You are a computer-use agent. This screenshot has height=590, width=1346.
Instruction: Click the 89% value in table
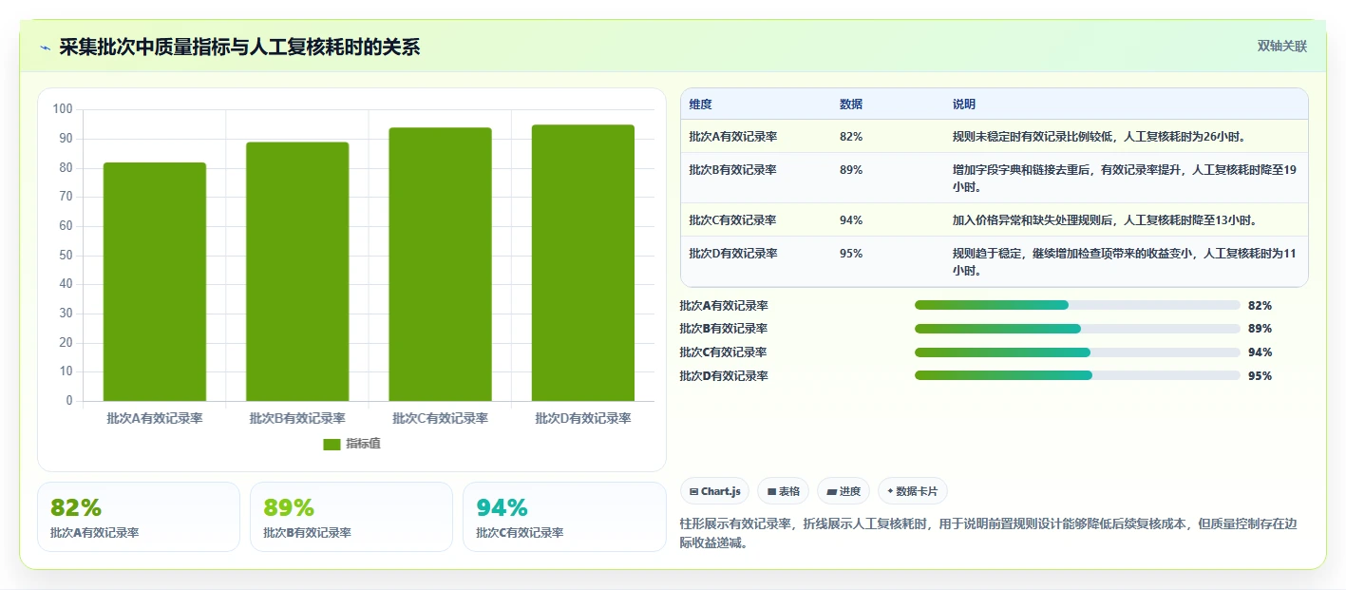[x=851, y=170]
